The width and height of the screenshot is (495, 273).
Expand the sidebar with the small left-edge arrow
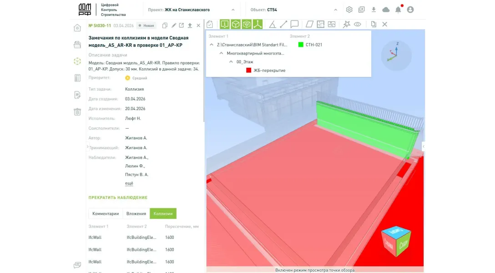pyautogui.click(x=87, y=147)
